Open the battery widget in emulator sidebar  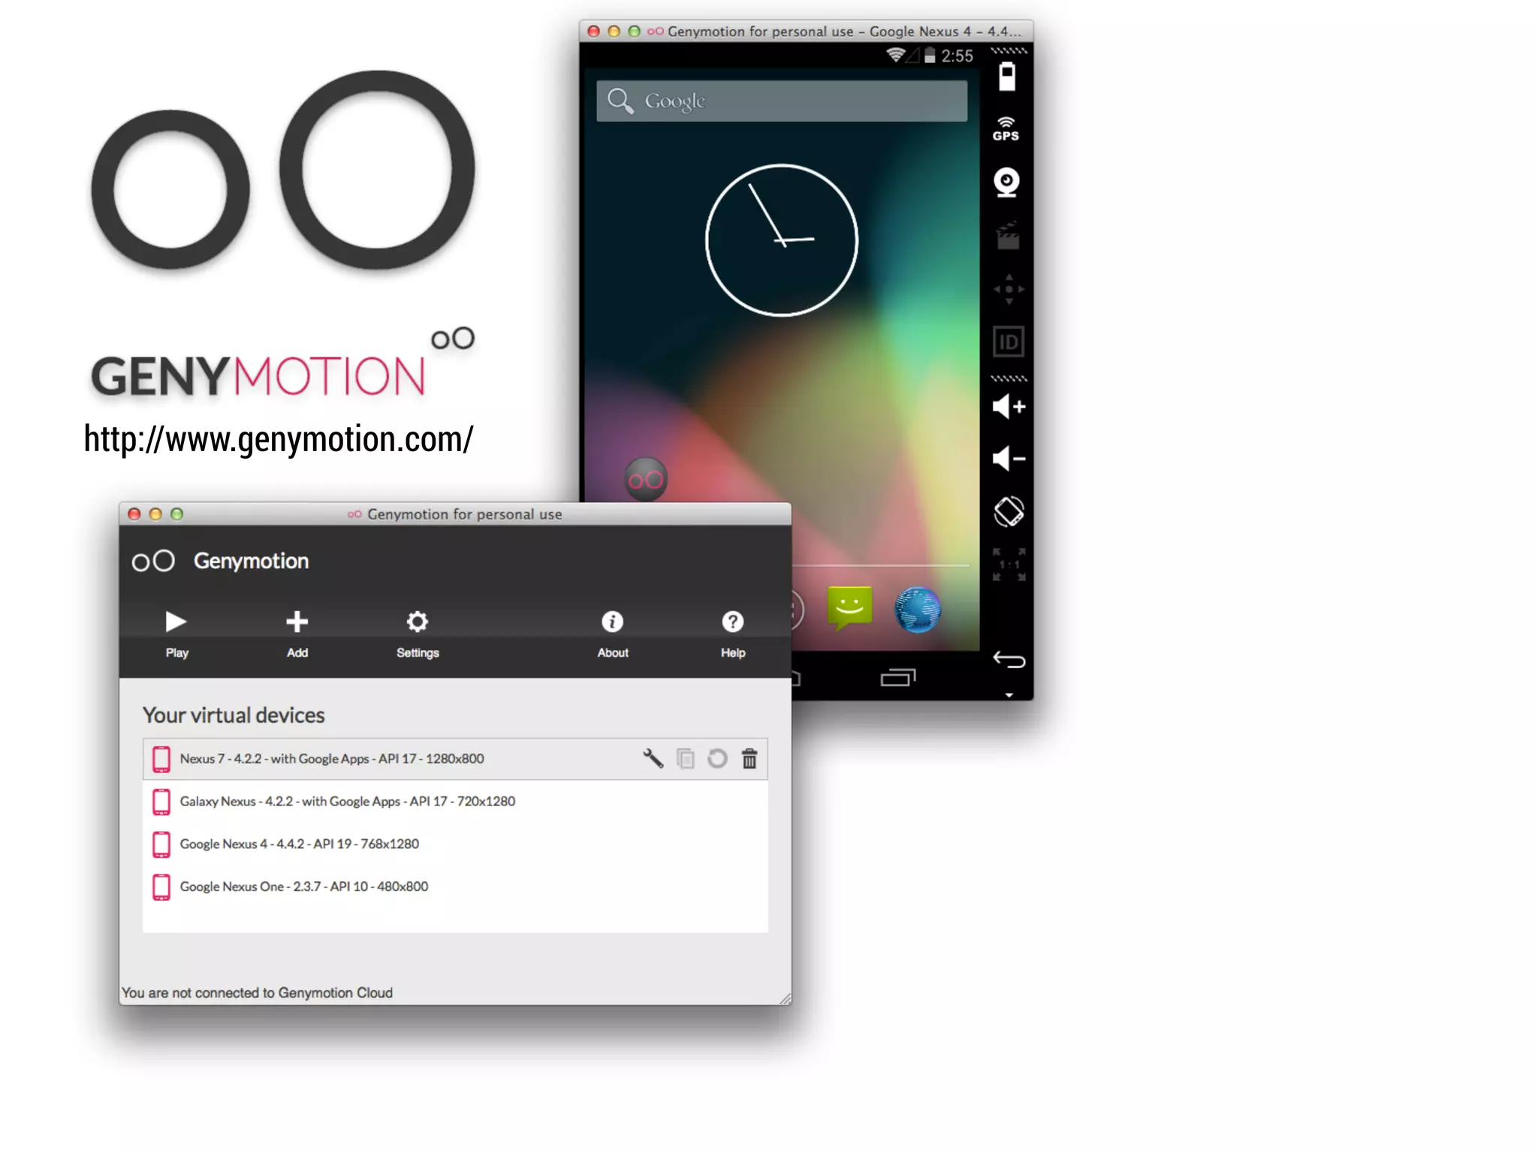(1006, 77)
